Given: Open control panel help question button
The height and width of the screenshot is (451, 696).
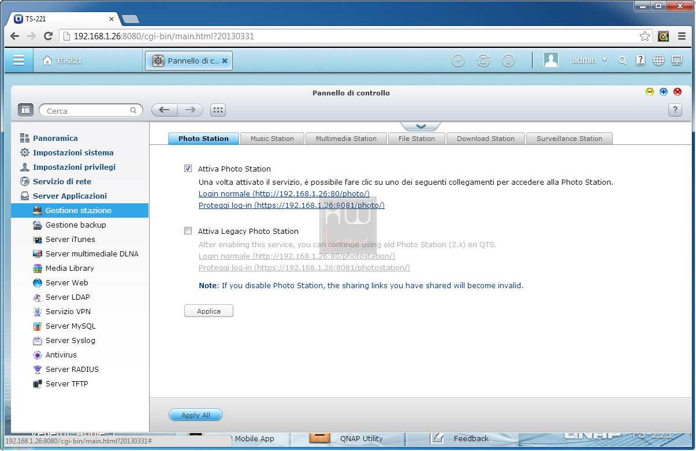Looking at the screenshot, I should [675, 110].
